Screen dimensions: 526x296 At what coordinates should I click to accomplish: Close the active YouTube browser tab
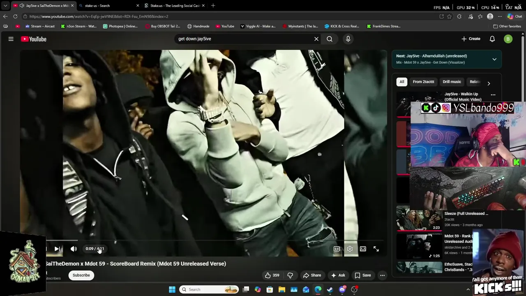[x=72, y=6]
